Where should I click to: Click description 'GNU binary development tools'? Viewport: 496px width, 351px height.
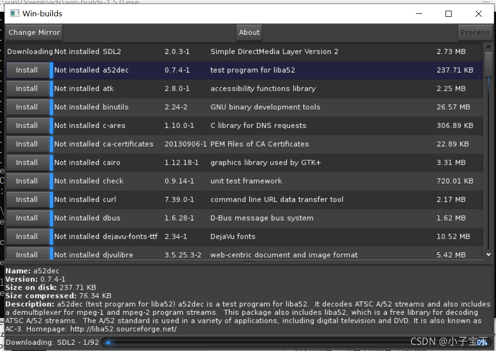pos(266,107)
